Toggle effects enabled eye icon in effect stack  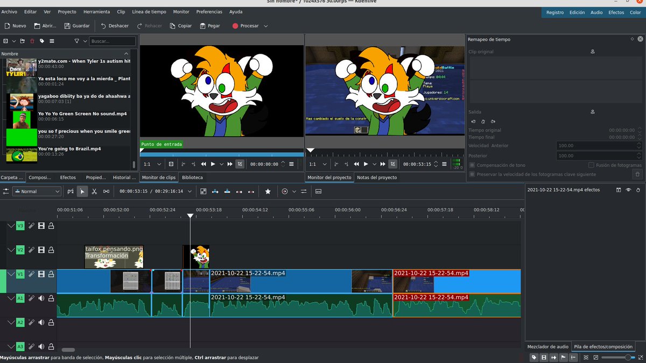point(628,190)
